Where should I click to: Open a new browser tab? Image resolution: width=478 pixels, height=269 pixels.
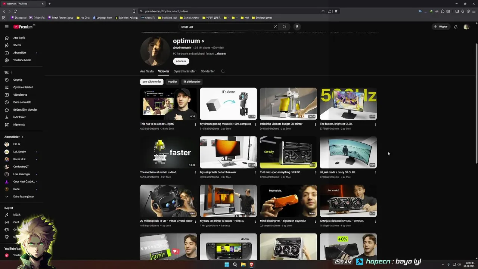tap(49, 4)
